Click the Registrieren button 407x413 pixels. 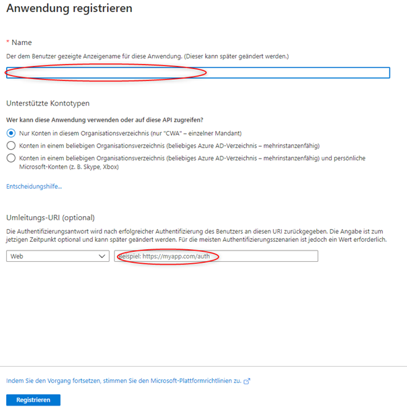(33, 400)
